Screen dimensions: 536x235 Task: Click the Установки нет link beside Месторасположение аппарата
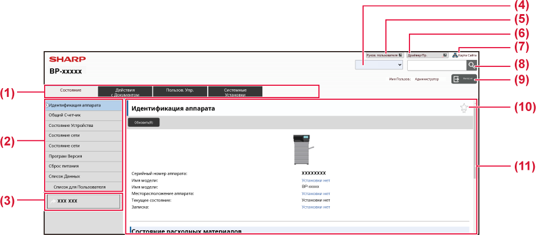(x=315, y=193)
